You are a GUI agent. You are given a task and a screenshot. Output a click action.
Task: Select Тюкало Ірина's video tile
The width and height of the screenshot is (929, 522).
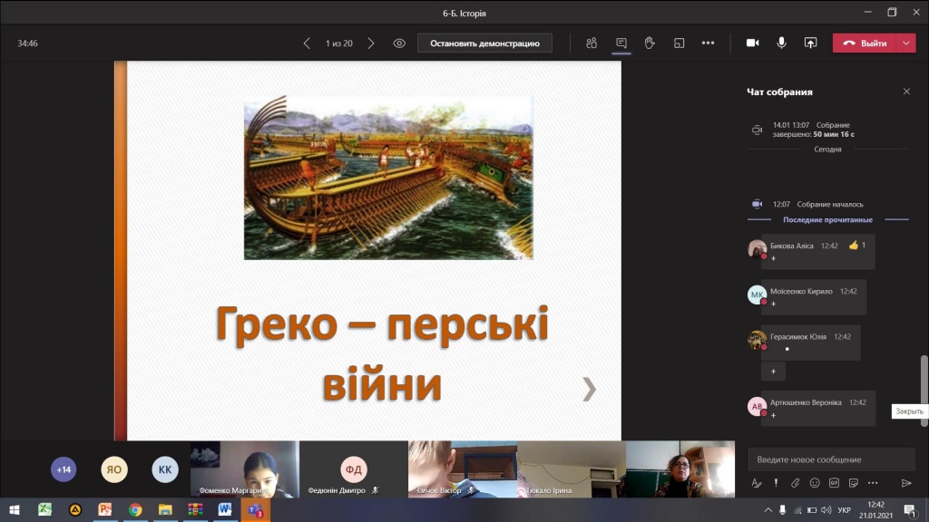tap(572, 469)
